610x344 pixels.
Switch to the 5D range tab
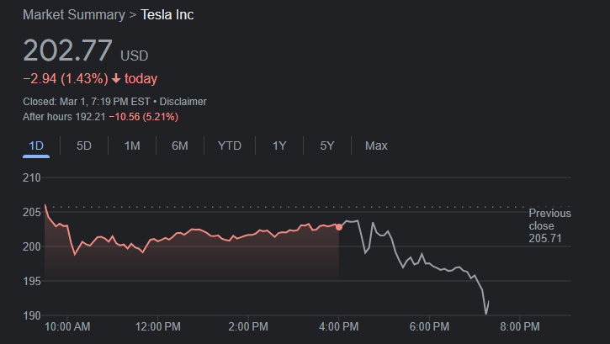tap(84, 146)
